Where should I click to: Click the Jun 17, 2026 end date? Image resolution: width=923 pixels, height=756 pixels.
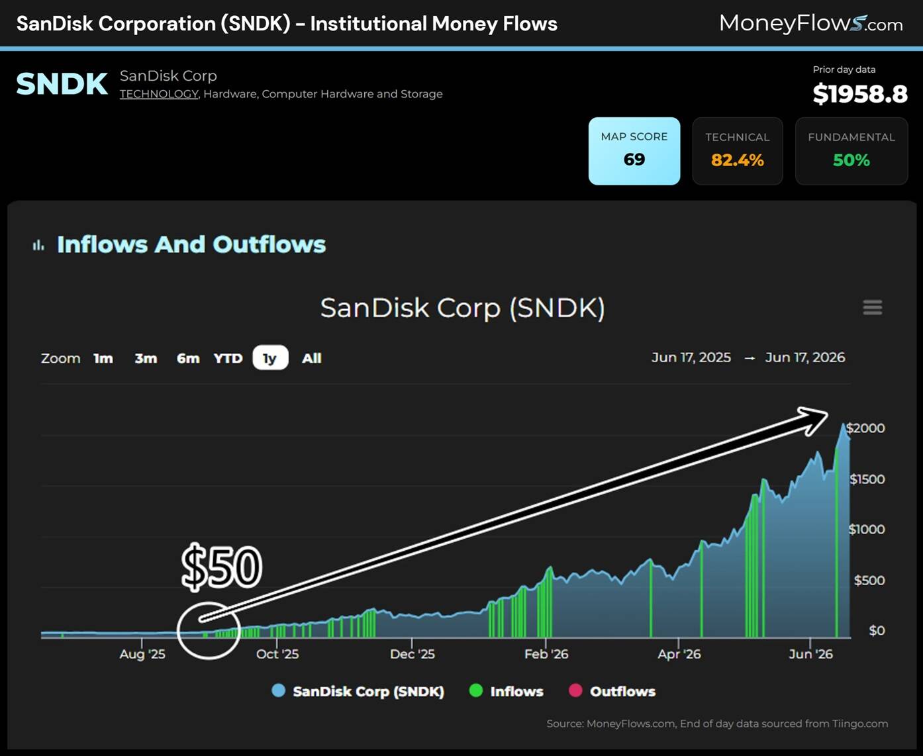point(805,357)
